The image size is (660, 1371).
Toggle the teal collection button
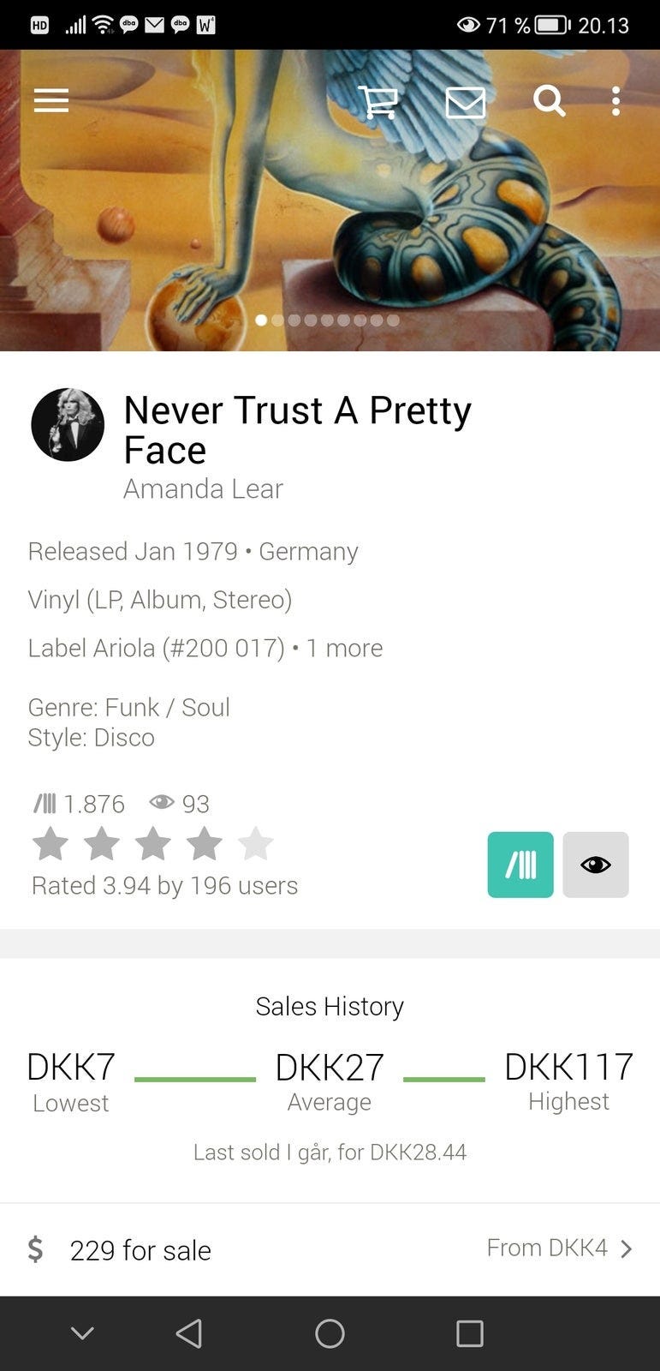[x=520, y=865]
